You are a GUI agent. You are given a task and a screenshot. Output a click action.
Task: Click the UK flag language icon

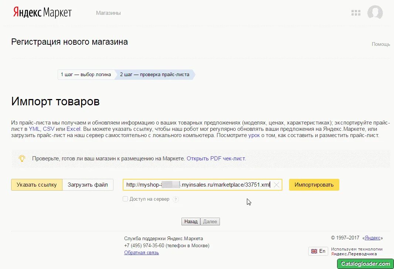coord(314,251)
